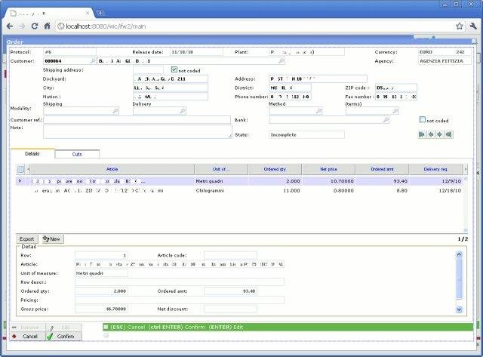
Task: Click the State field showing Incomplete
Action: tap(307, 134)
